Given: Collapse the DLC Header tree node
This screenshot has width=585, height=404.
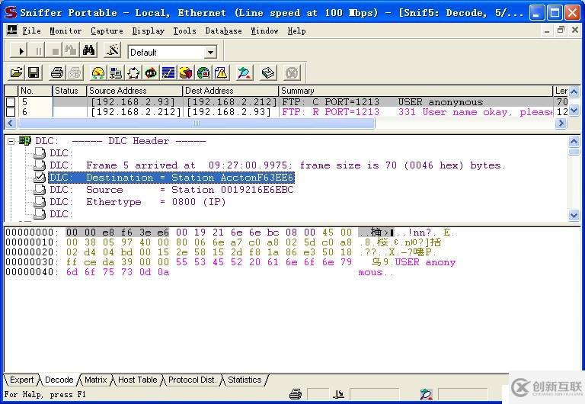Looking at the screenshot, I should coord(11,141).
